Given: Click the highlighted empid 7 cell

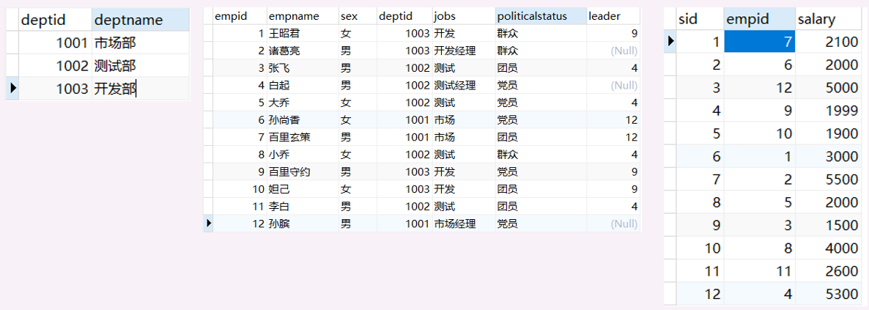Looking at the screenshot, I should (760, 42).
